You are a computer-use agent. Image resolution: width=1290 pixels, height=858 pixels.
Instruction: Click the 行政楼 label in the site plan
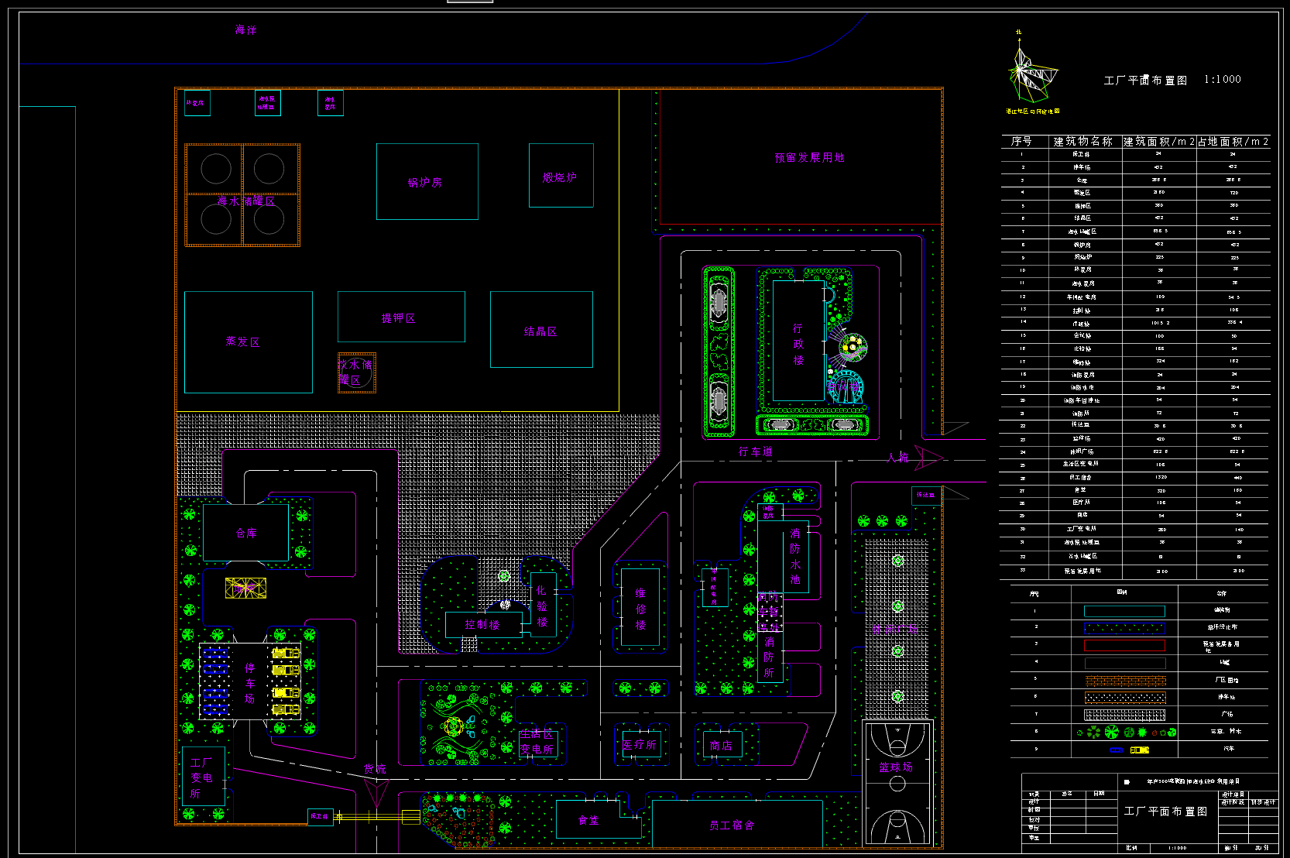click(798, 345)
